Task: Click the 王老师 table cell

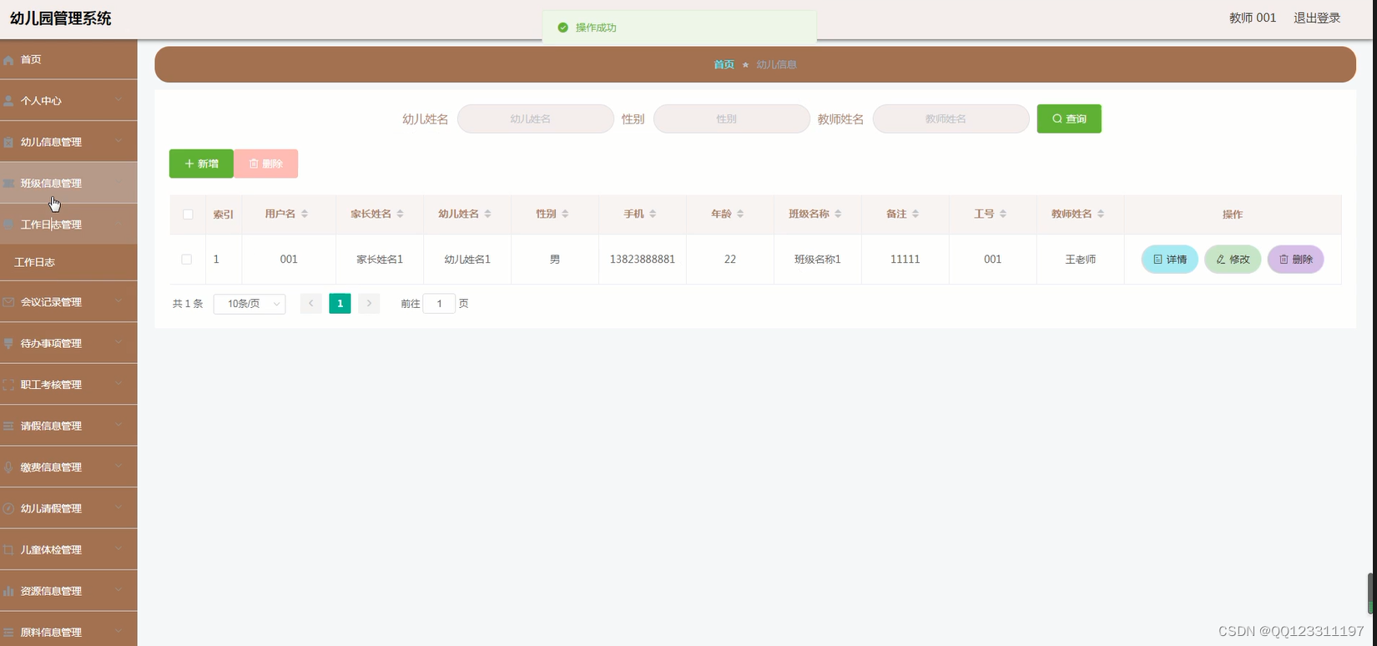Action: [x=1081, y=260]
